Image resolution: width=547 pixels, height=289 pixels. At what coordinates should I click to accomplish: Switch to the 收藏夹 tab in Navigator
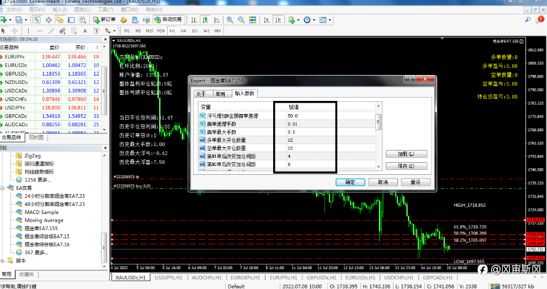click(x=27, y=275)
